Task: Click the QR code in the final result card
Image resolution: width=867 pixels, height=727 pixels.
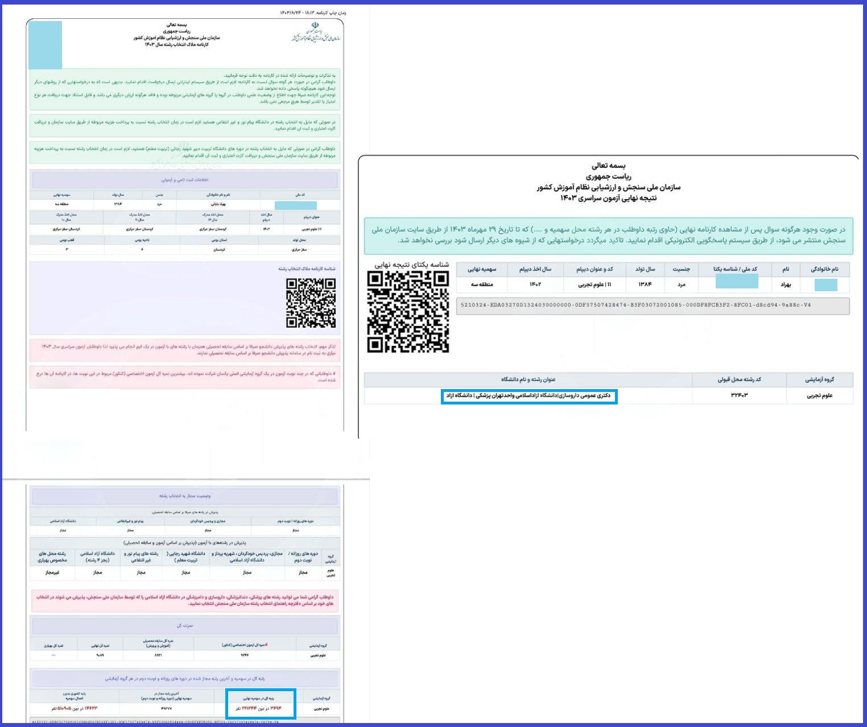Action: pos(408,312)
